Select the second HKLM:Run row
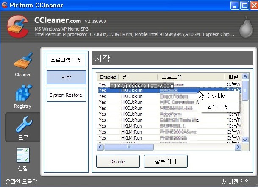Screen dimensions: 258x187 click(x=169, y=132)
